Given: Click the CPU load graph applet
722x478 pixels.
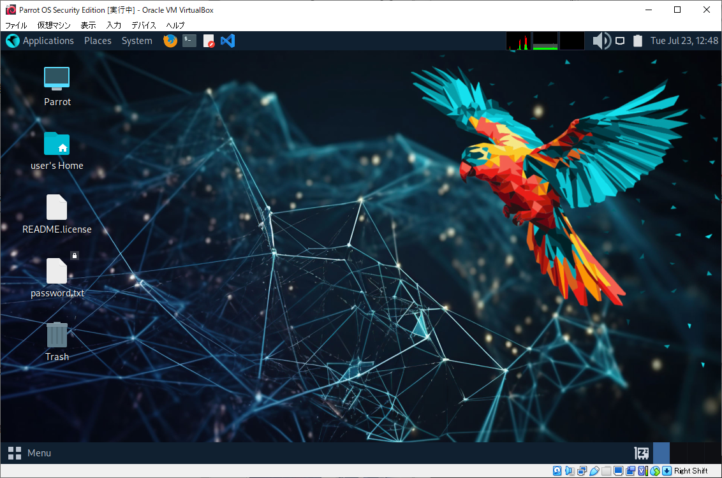Looking at the screenshot, I should coord(519,41).
